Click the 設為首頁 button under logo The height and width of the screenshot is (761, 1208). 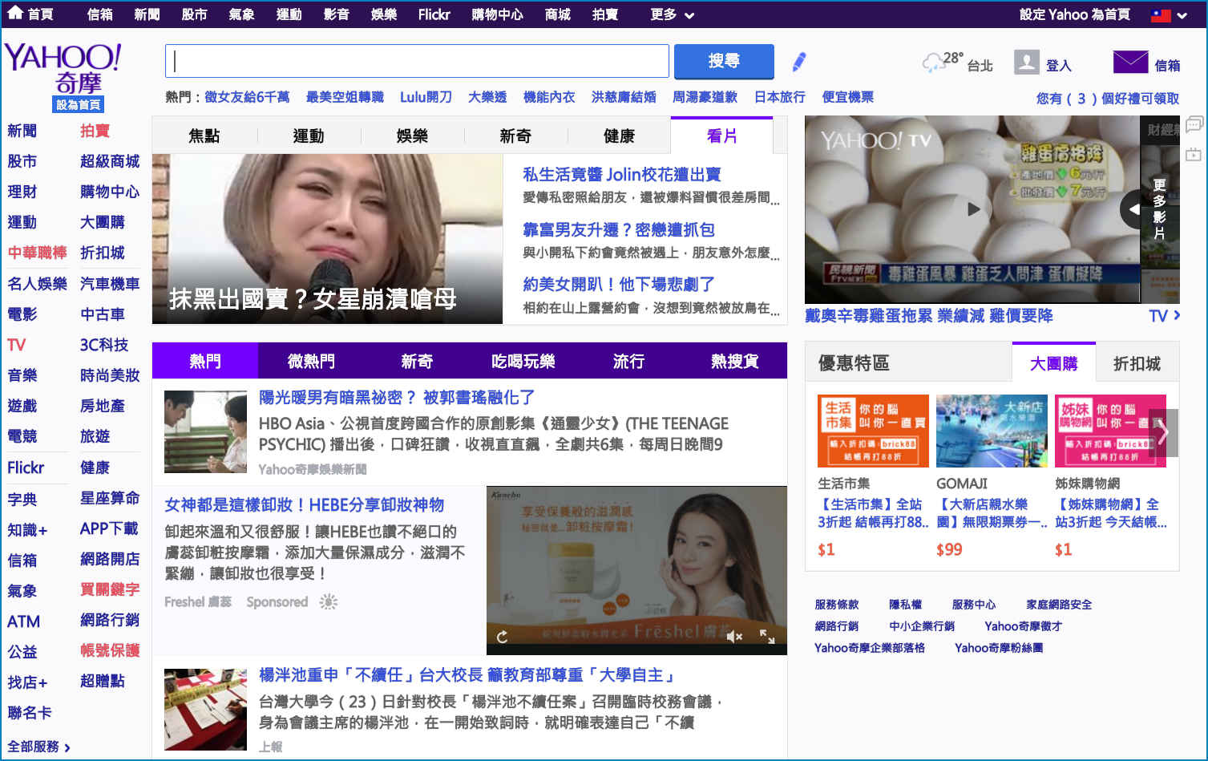pyautogui.click(x=79, y=105)
